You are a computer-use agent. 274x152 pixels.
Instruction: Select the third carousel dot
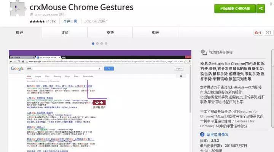coord(102,43)
